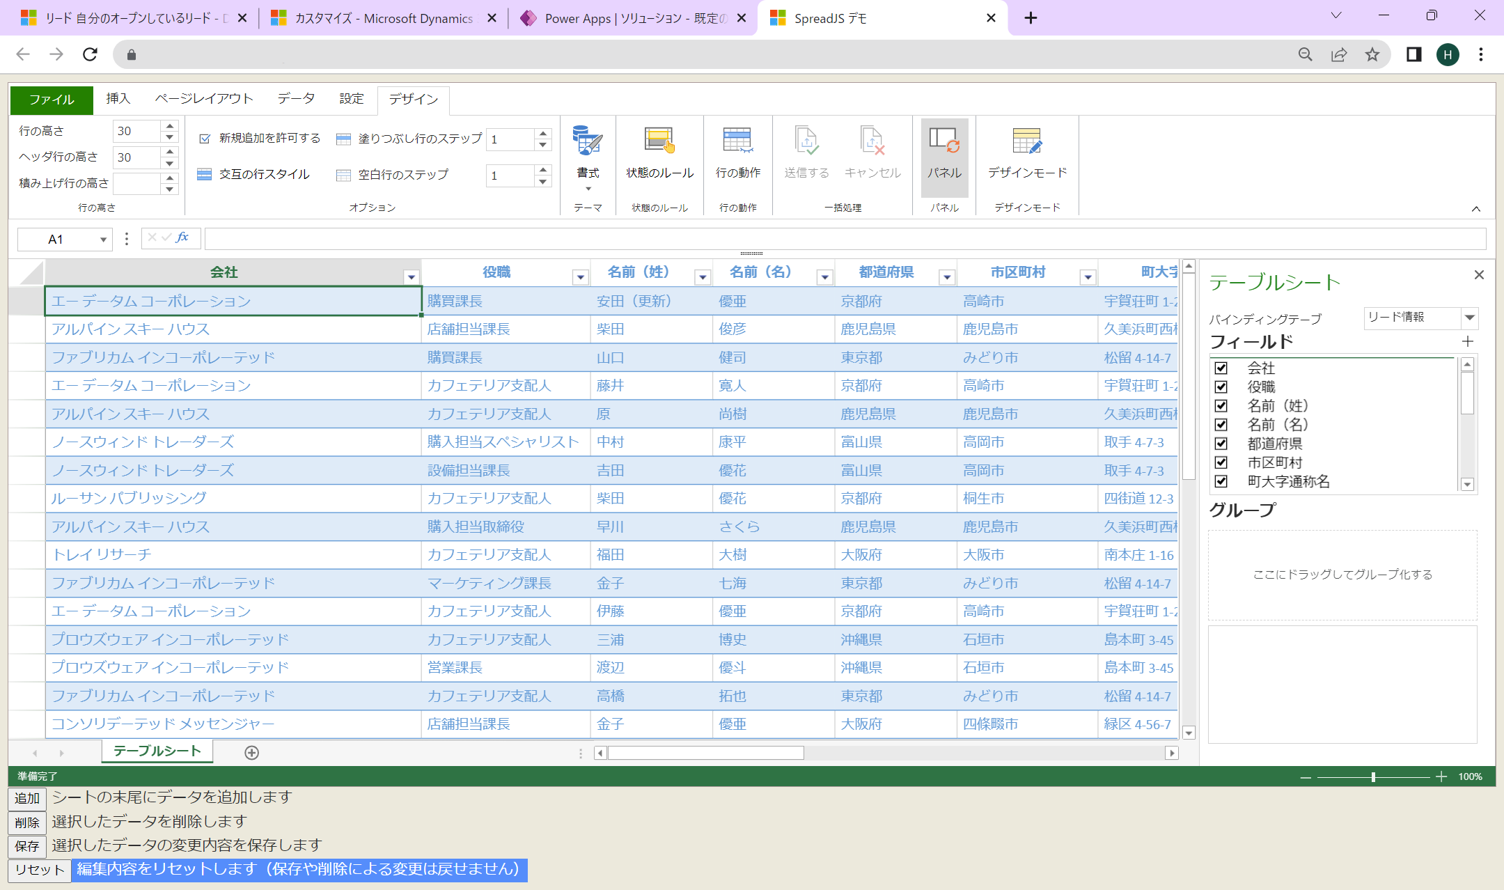Screen dimensions: 1504x890
Task: Toggle 新規追加を許可する checkbox
Action: (x=205, y=139)
